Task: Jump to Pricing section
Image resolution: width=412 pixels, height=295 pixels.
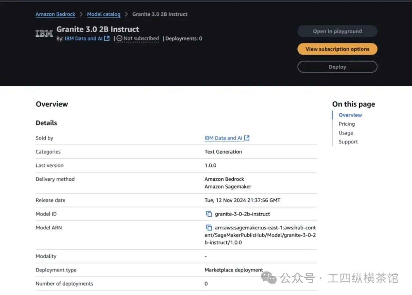Action: 347,124
